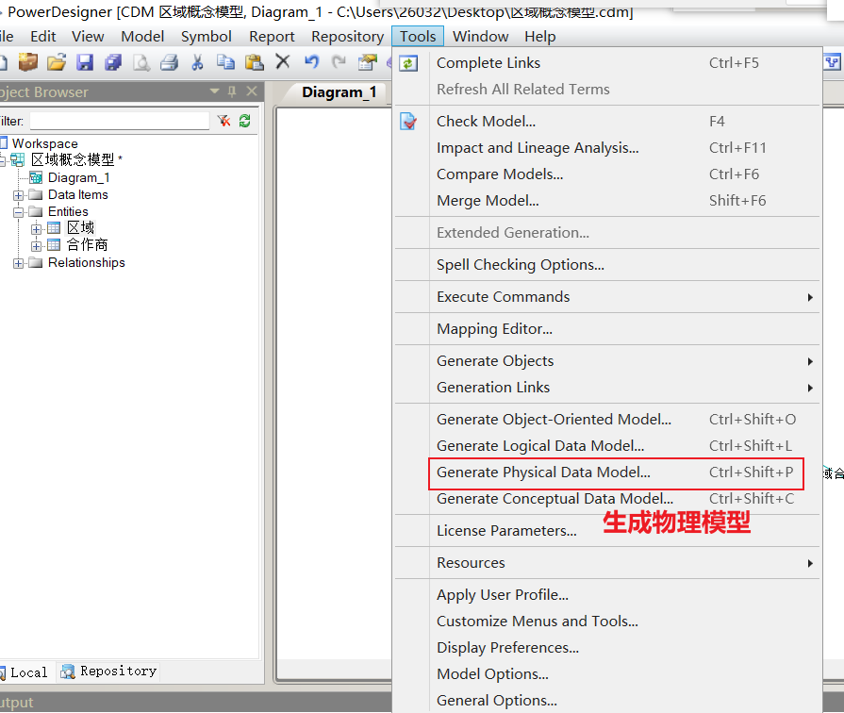Open the Resources submenu
The width and height of the screenshot is (844, 713).
607,563
